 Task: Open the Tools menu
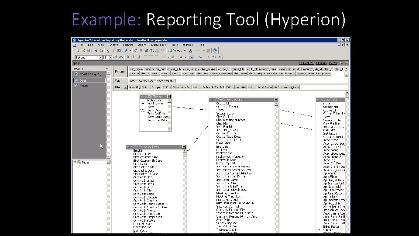point(174,45)
